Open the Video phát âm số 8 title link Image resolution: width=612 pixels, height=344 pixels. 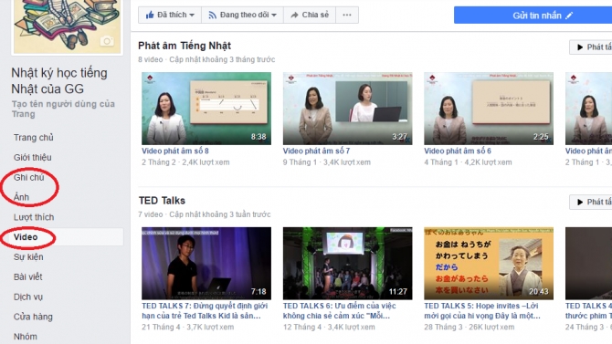pos(175,151)
